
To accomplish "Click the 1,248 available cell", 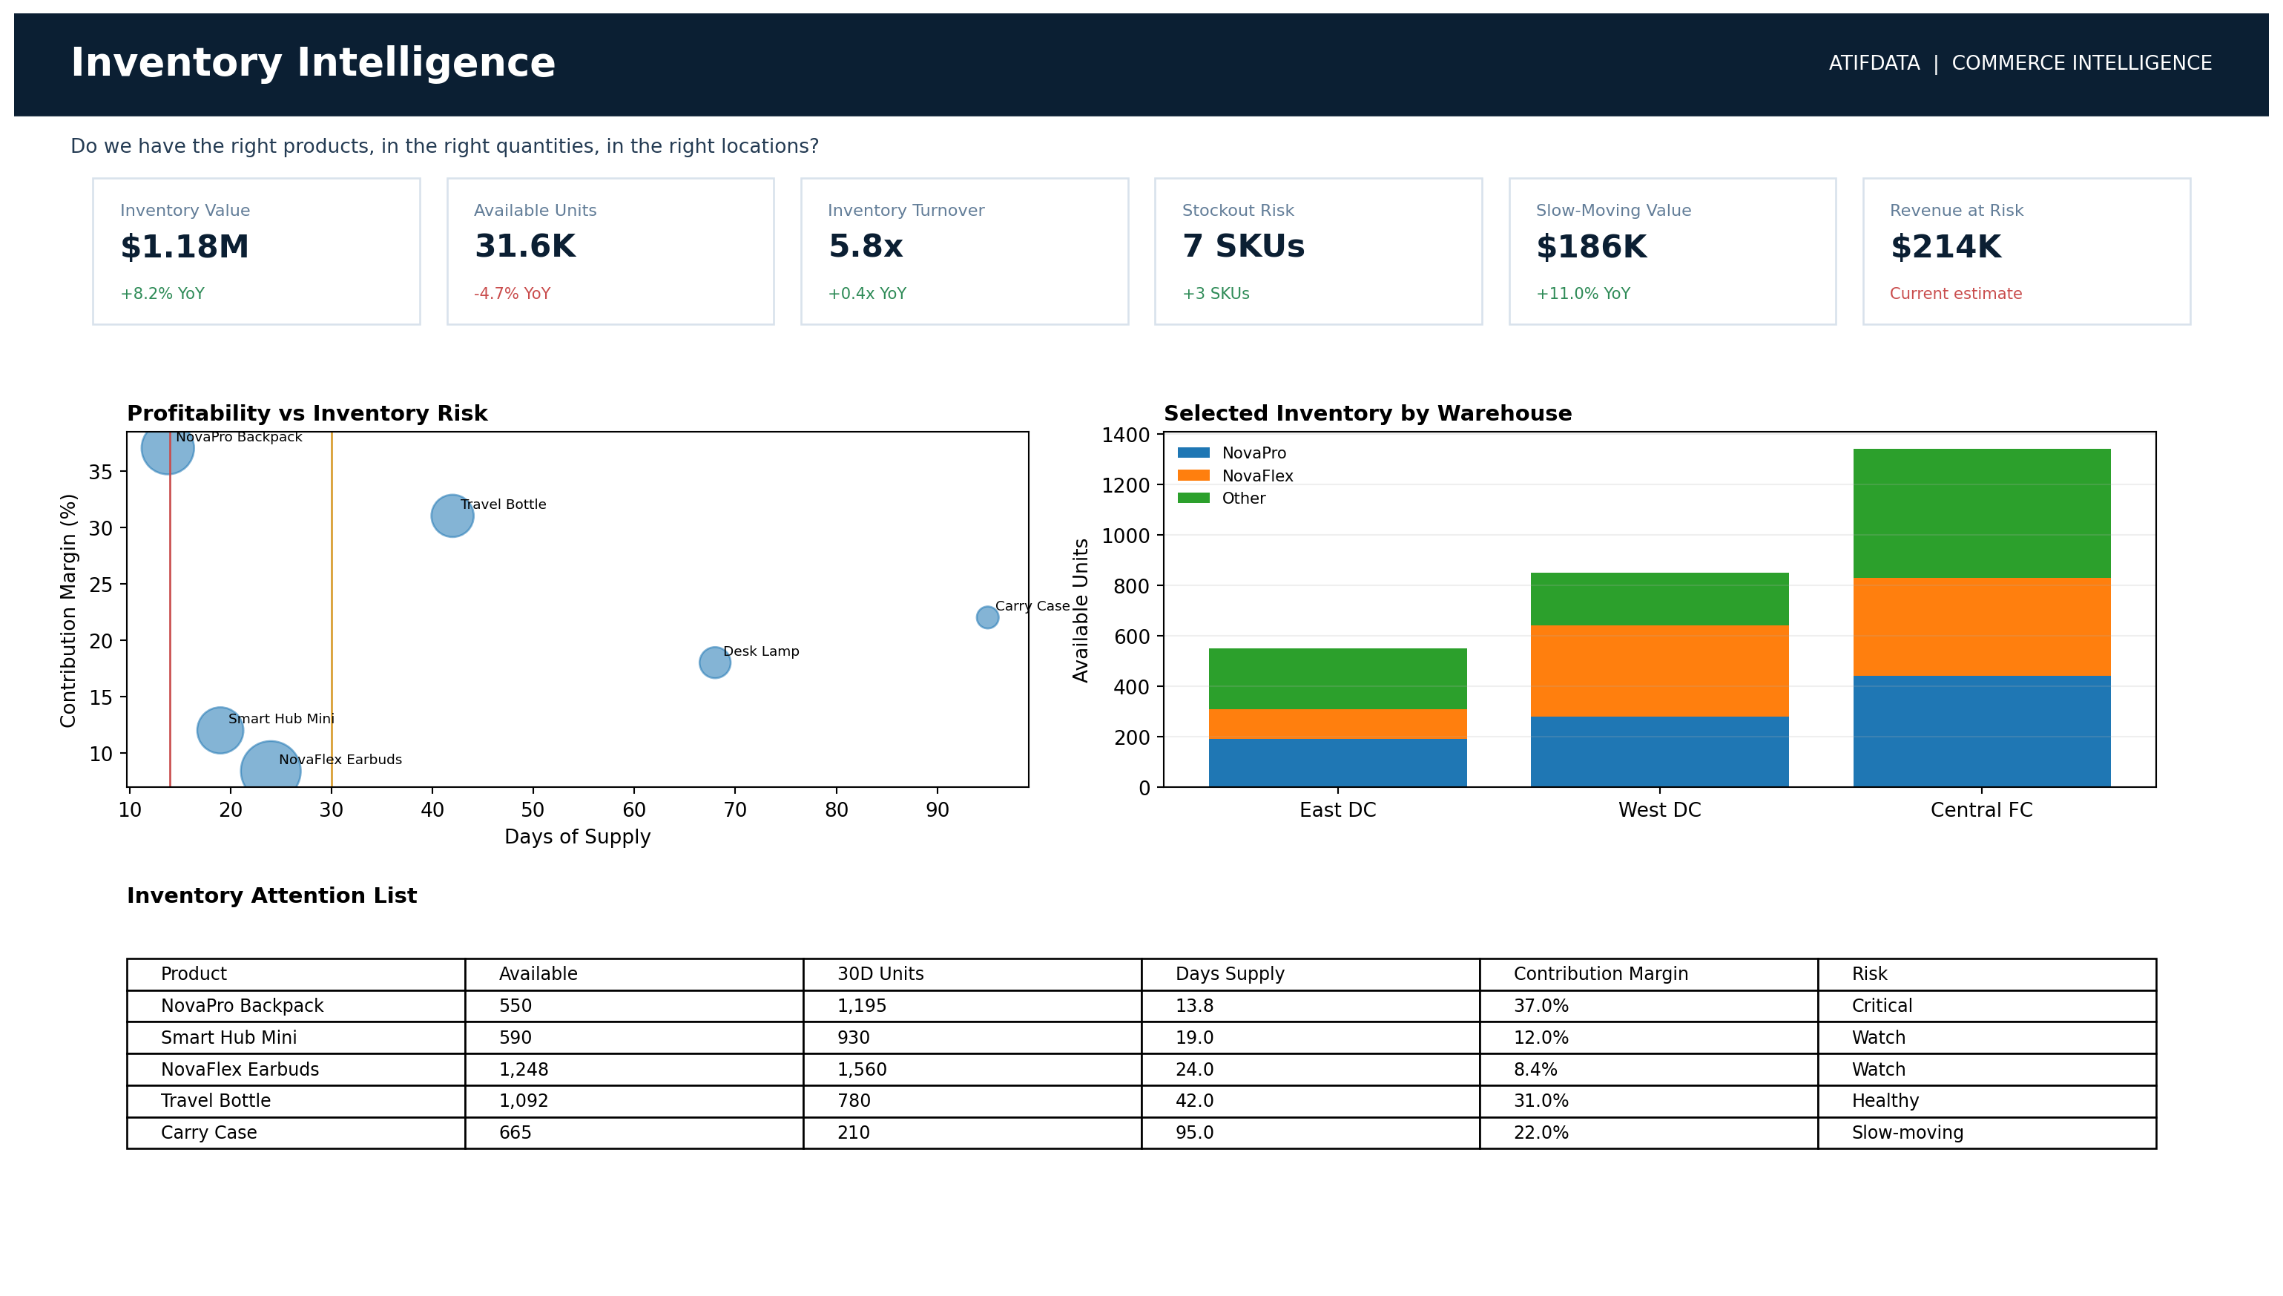I will pos(633,1069).
